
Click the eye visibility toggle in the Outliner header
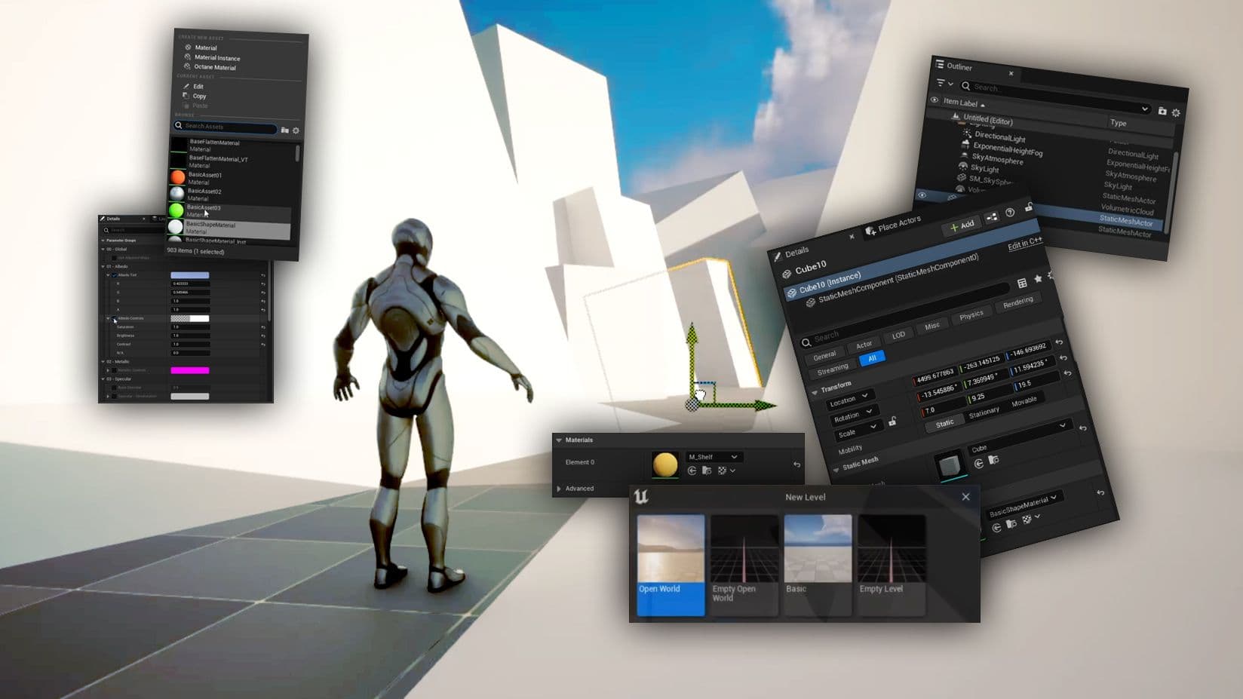tap(933, 100)
